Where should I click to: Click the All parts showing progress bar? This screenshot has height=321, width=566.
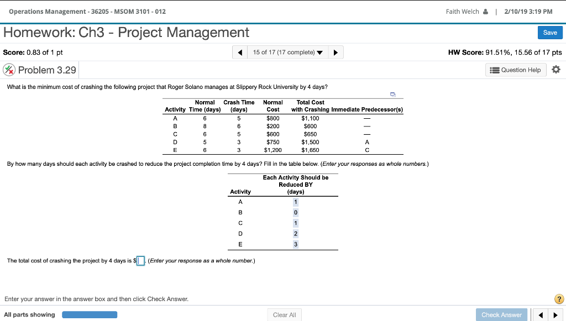click(90, 314)
